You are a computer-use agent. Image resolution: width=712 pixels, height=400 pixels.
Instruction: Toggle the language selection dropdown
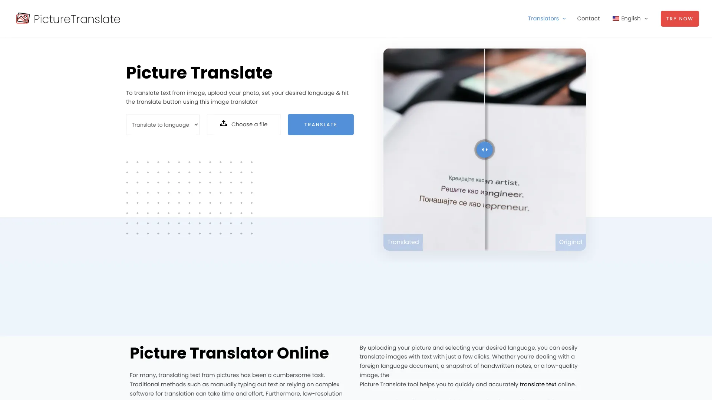tap(630, 18)
